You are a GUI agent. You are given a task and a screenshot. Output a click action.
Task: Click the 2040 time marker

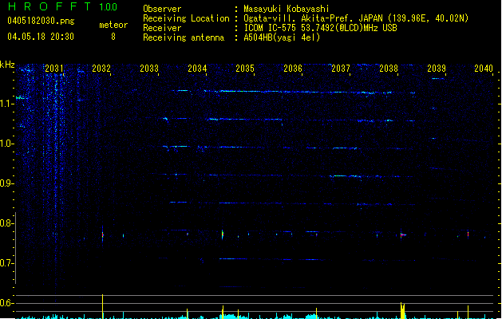click(x=484, y=69)
